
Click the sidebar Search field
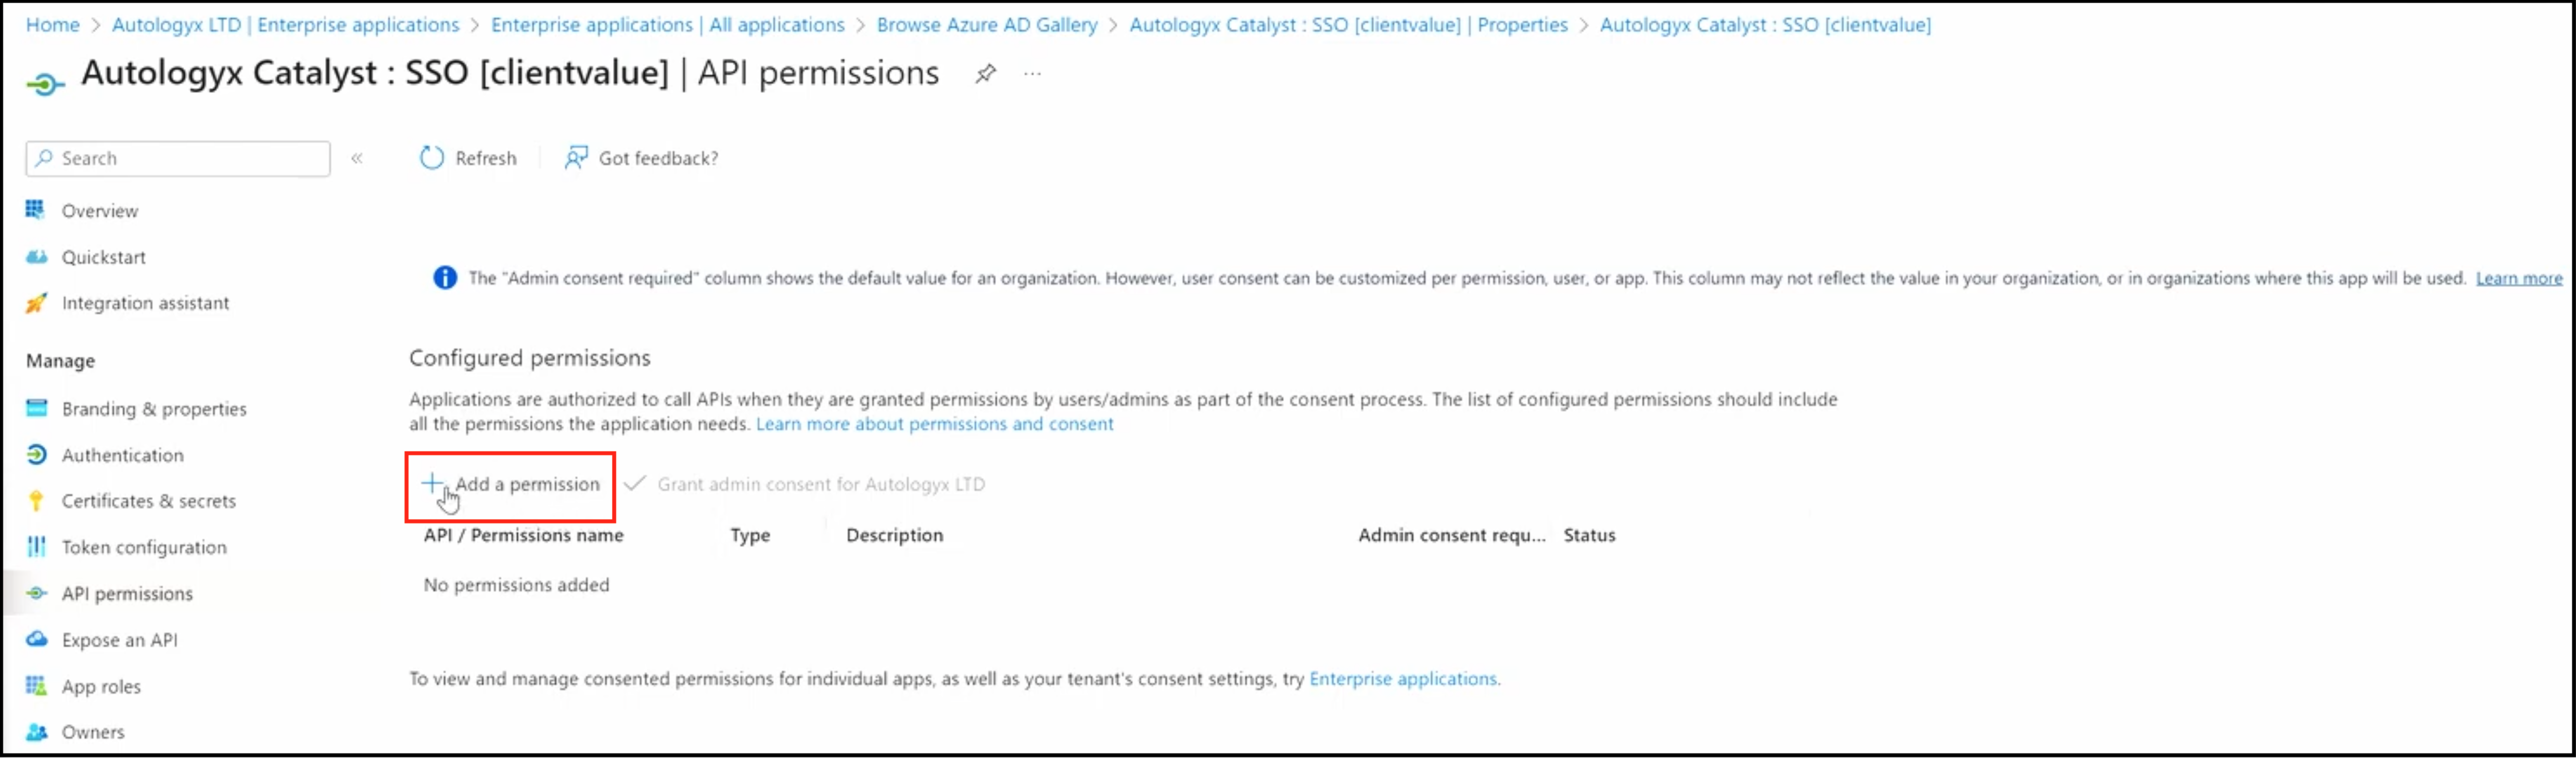178,159
